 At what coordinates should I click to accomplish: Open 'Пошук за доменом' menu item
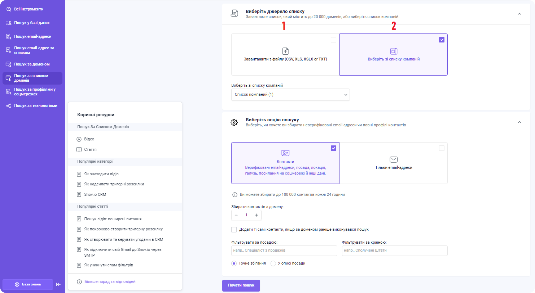(x=32, y=64)
